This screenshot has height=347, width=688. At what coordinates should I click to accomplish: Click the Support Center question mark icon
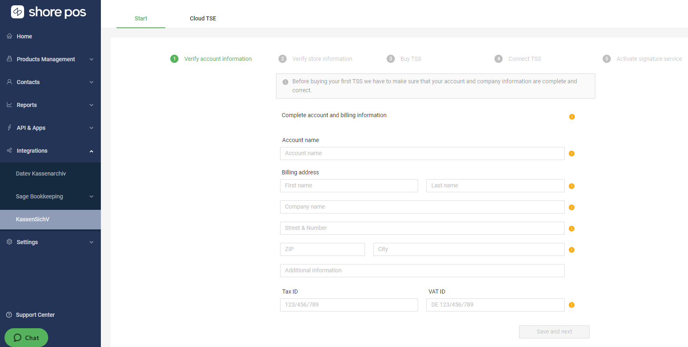[x=9, y=315]
